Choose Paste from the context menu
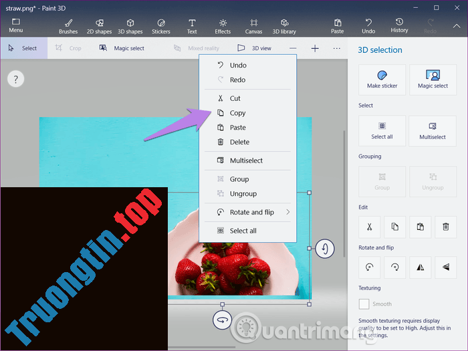Viewport: 468px width, 351px height. (x=248, y=128)
